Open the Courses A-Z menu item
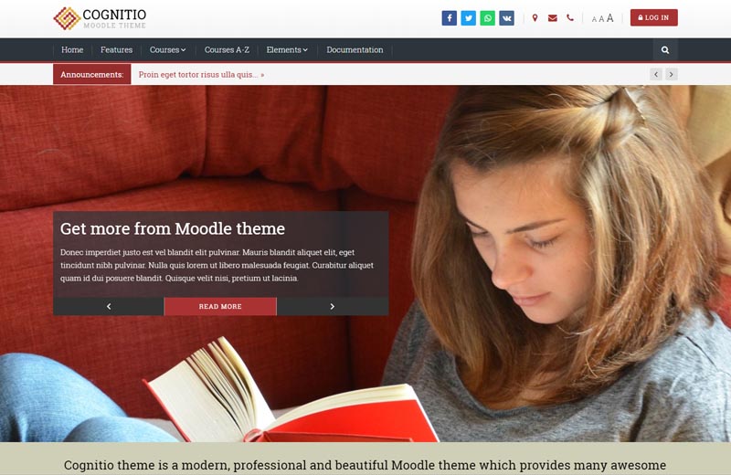Screen dimensions: 731x475 click(x=227, y=50)
